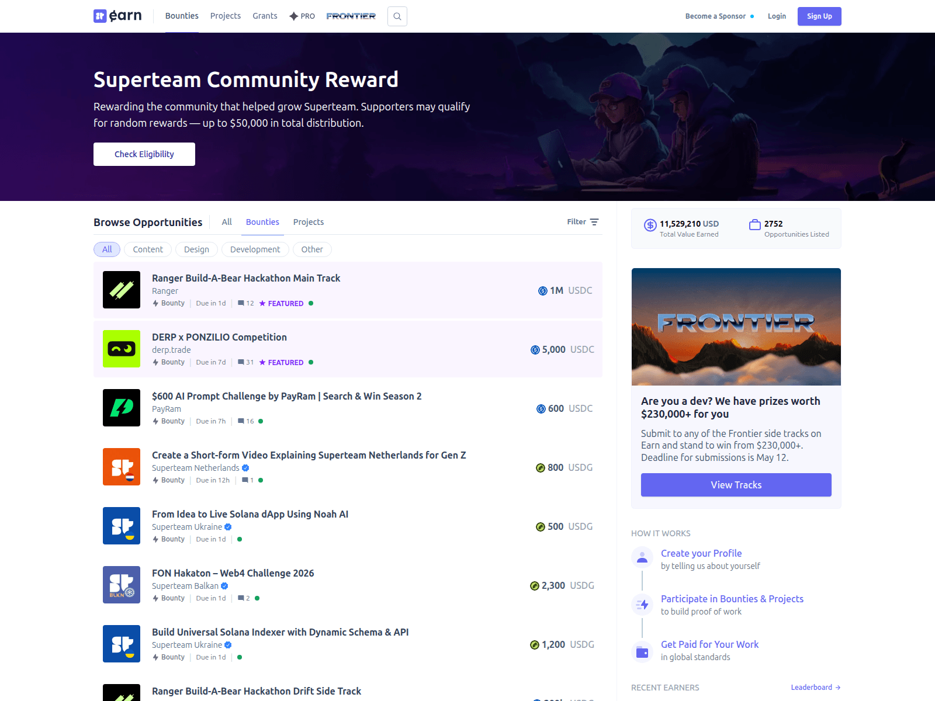Enable the Other category filter
The width and height of the screenshot is (935, 701).
click(312, 249)
